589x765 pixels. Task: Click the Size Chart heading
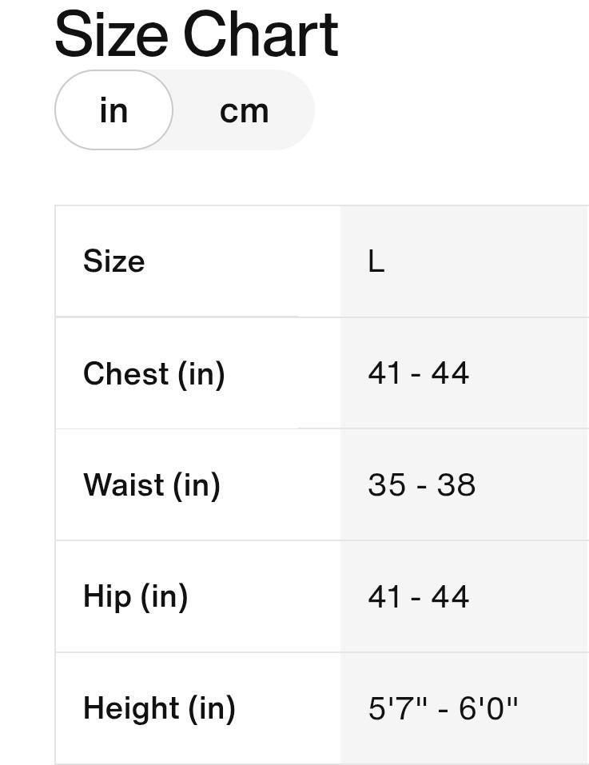pyautogui.click(x=196, y=35)
